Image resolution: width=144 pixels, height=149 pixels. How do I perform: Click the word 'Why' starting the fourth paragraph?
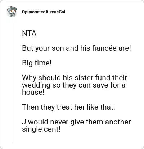tap(29, 78)
